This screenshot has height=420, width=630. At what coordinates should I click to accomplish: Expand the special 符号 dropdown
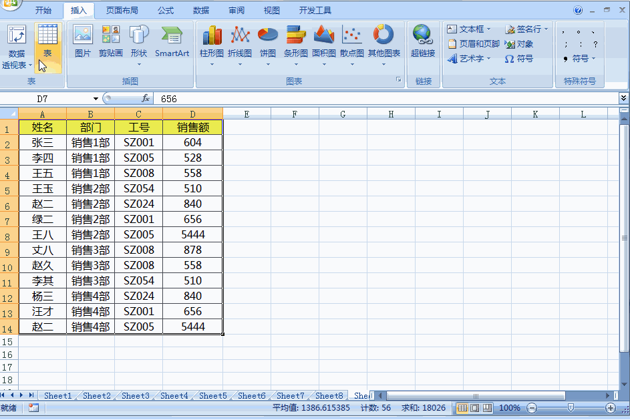coord(593,59)
